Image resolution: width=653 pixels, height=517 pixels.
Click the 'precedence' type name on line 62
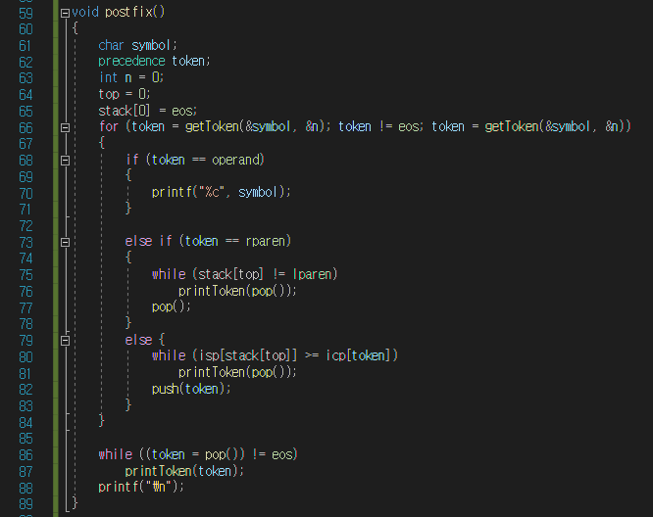131,61
